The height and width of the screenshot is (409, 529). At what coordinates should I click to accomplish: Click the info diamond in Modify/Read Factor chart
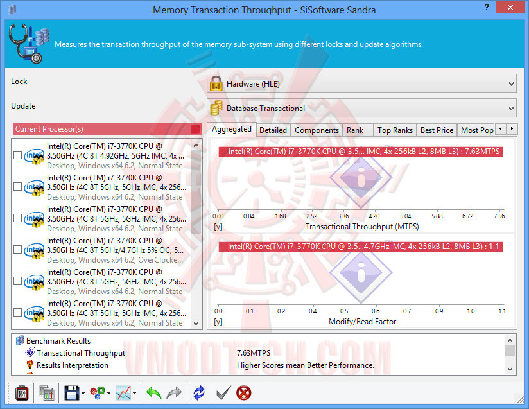click(x=361, y=272)
